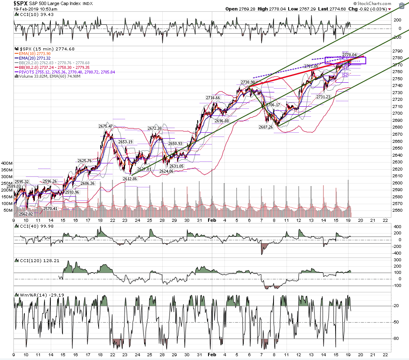This screenshot has width=409, height=360.
Task: Click the area-chart icon beside Wm%R(14)
Action: click(16, 295)
